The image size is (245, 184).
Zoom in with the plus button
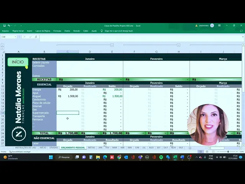pos(237,152)
